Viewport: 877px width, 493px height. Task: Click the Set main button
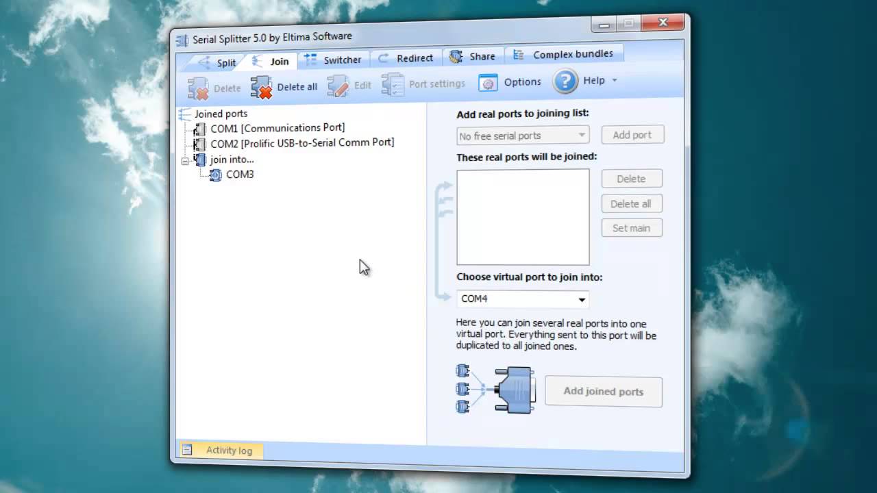coord(632,228)
